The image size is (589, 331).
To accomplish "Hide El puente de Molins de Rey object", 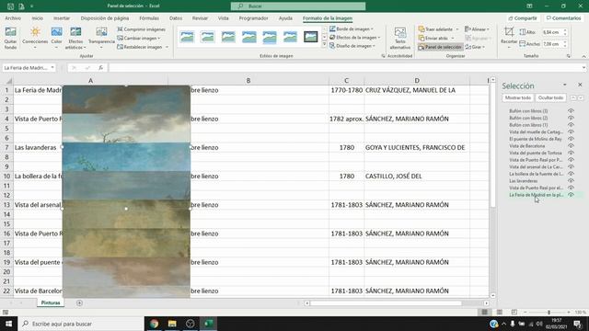I will [571, 139].
